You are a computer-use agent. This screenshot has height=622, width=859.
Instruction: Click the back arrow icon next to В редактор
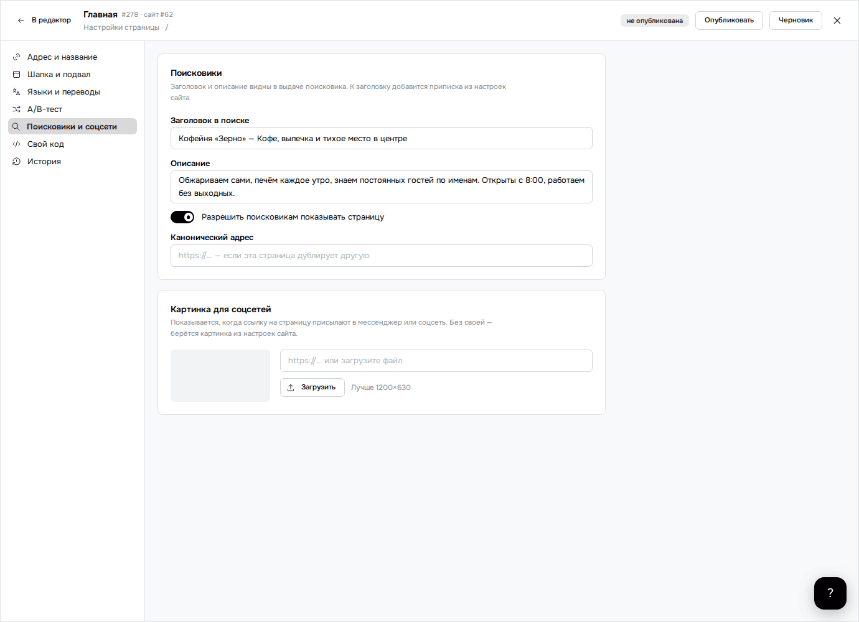point(21,21)
